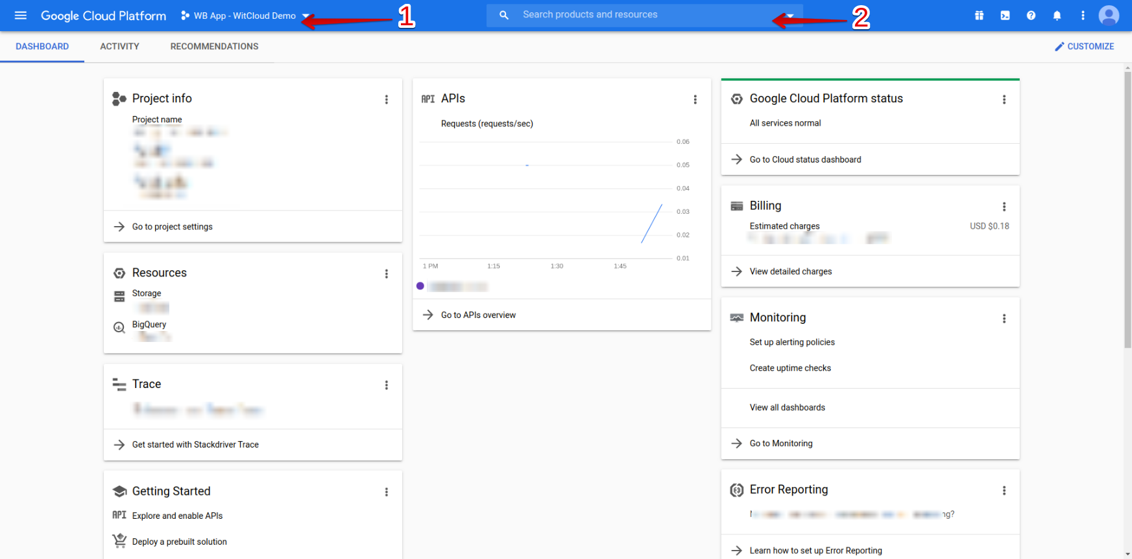Open Billing card options menu
Image resolution: width=1132 pixels, height=559 pixels.
pyautogui.click(x=1004, y=207)
